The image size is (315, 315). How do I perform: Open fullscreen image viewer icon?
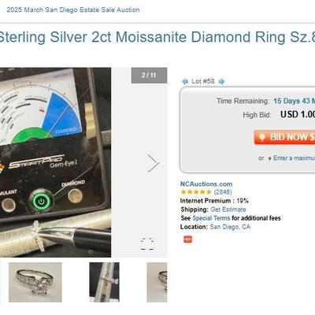click(x=147, y=243)
